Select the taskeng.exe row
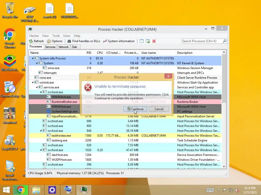The height and width of the screenshot is (195, 261). click(x=125, y=140)
